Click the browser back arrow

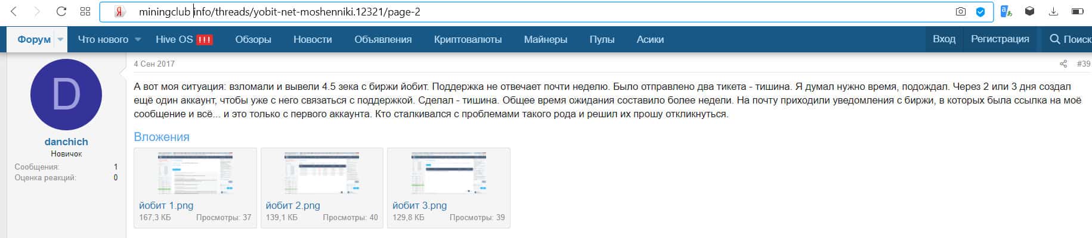click(14, 11)
